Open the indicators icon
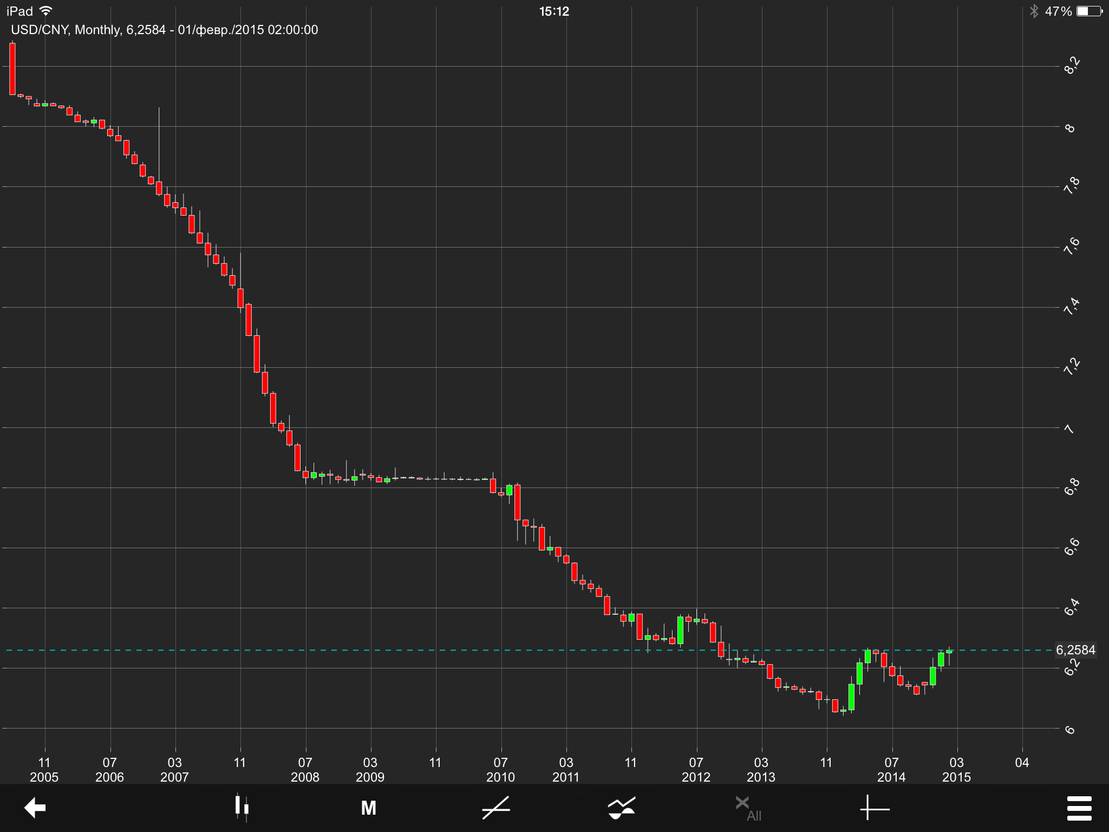The height and width of the screenshot is (832, 1109). [x=621, y=808]
